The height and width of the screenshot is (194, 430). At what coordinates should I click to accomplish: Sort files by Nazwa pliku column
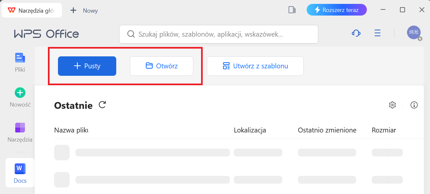pos(71,130)
